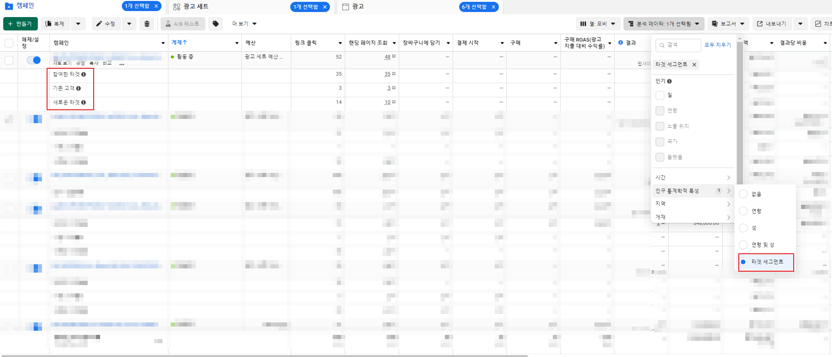Viewport: 832px width, 357px height.
Task: Click info icon next to 새로운 타겟
Action: (84, 102)
